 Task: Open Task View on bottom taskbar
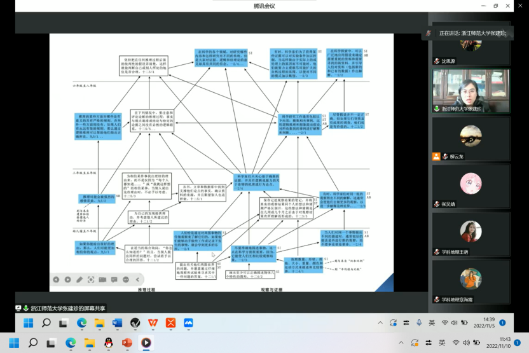(52, 343)
